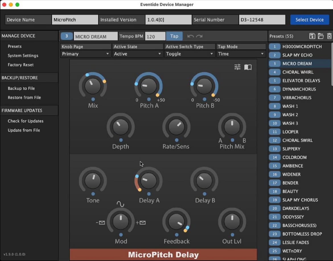This screenshot has width=333, height=261.
Task: Select preset BEAUTY
Action: (x=299, y=191)
